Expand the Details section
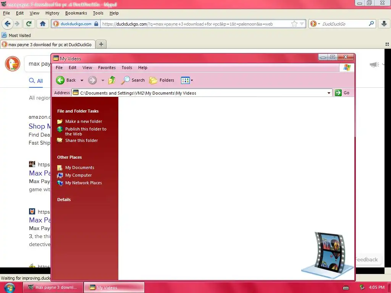This screenshot has width=391, height=293. pos(64,200)
